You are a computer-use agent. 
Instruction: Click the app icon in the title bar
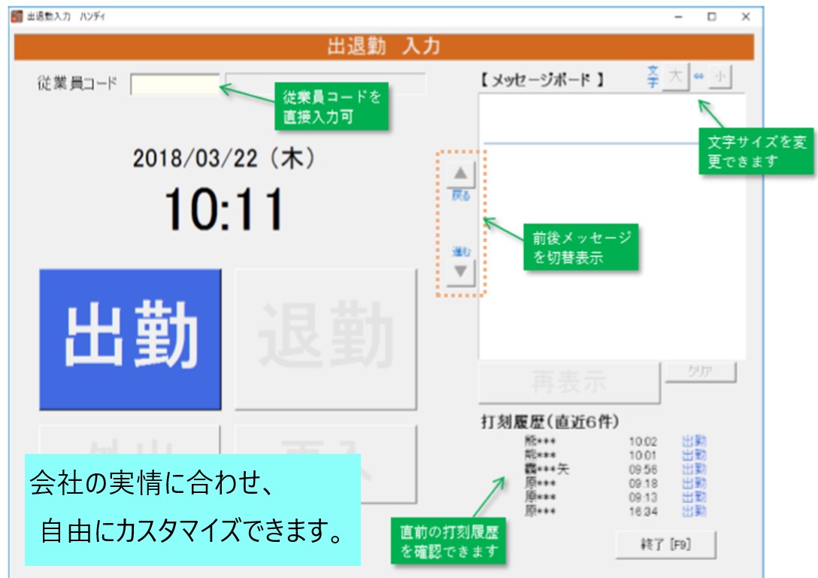pos(17,17)
